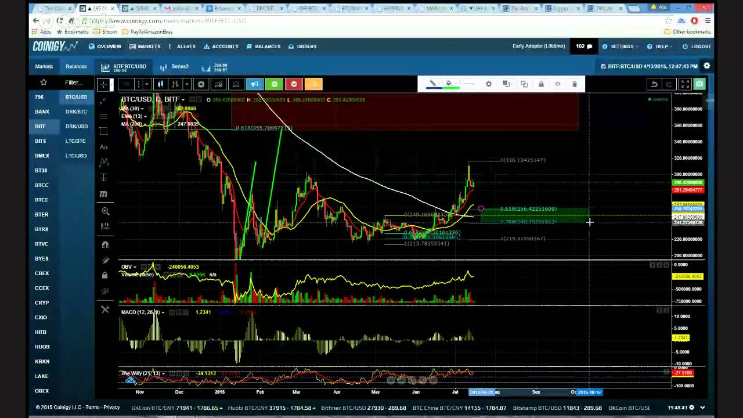The image size is (743, 418).
Task: Open the 102 chat messages counter
Action: 583,46
